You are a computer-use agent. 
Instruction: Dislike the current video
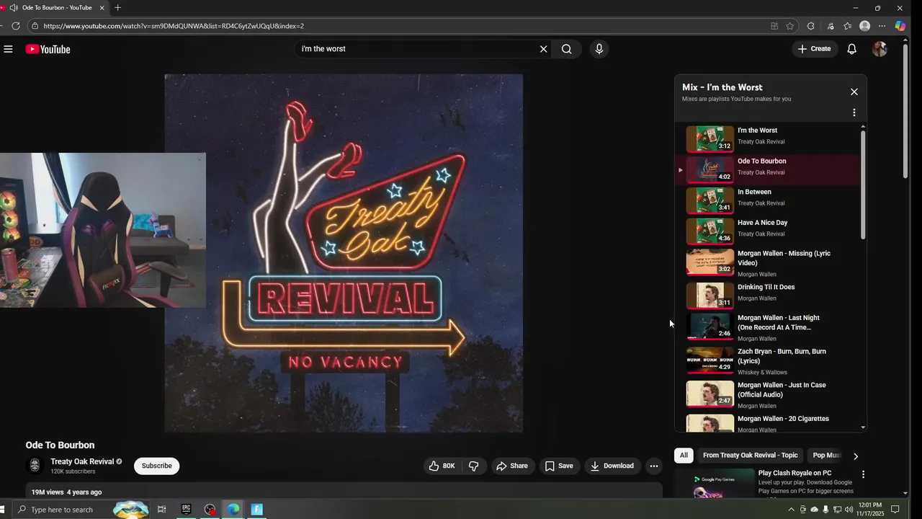[x=474, y=466]
